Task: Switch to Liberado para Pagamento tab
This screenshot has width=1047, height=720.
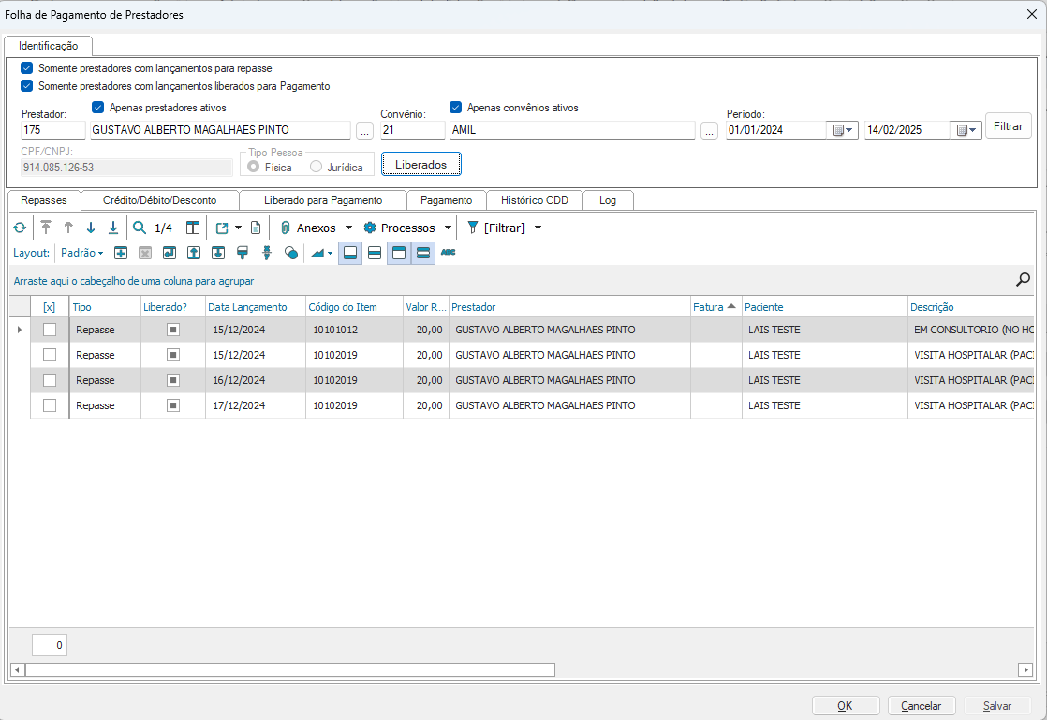Action: coord(323,200)
